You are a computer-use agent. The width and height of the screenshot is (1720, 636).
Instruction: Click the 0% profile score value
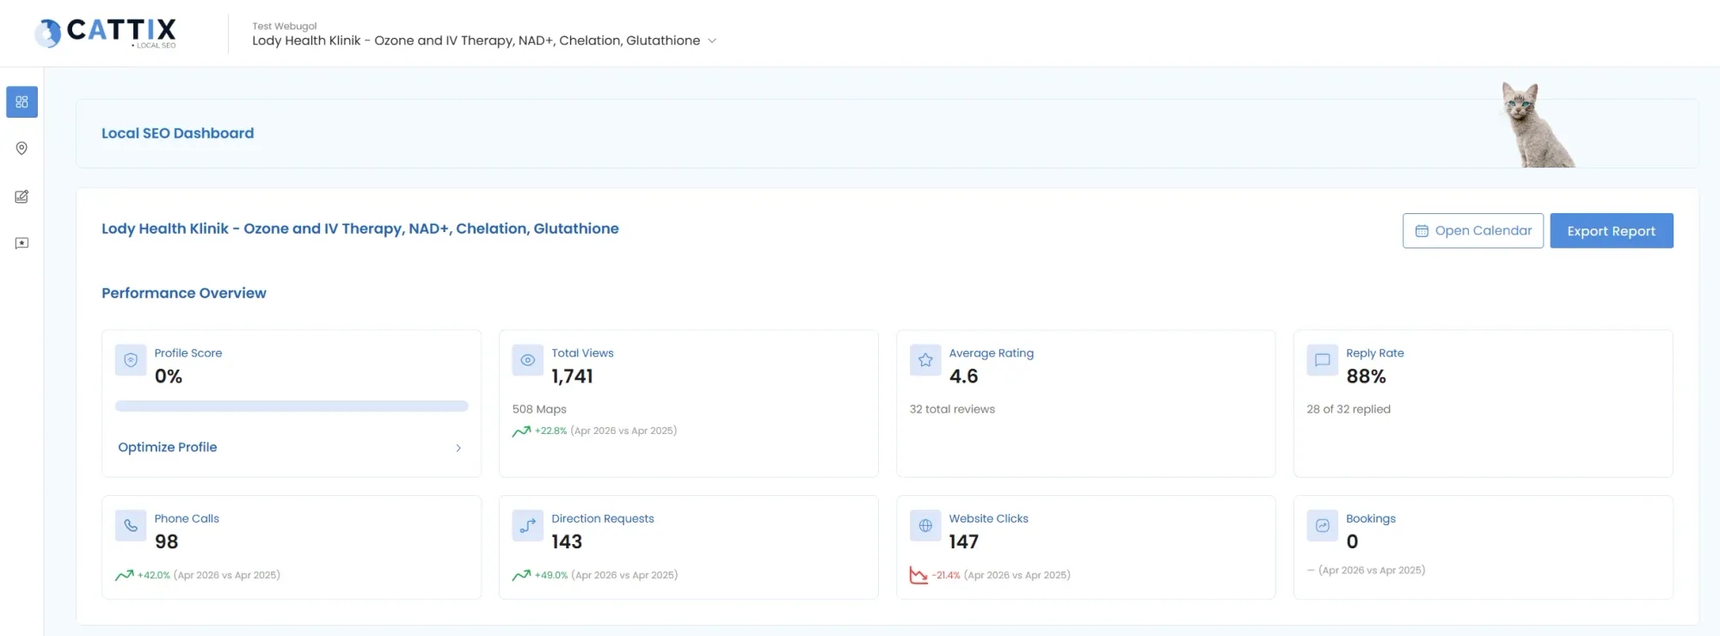pyautogui.click(x=169, y=376)
